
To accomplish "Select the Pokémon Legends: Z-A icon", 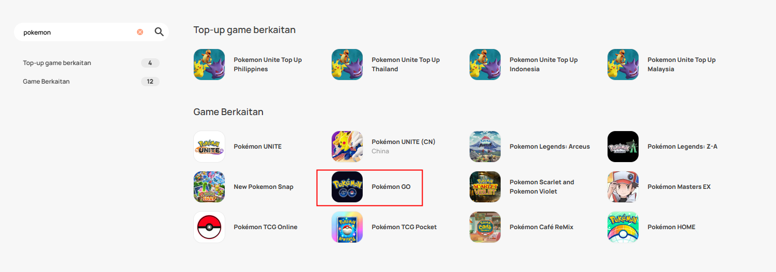I will click(623, 147).
